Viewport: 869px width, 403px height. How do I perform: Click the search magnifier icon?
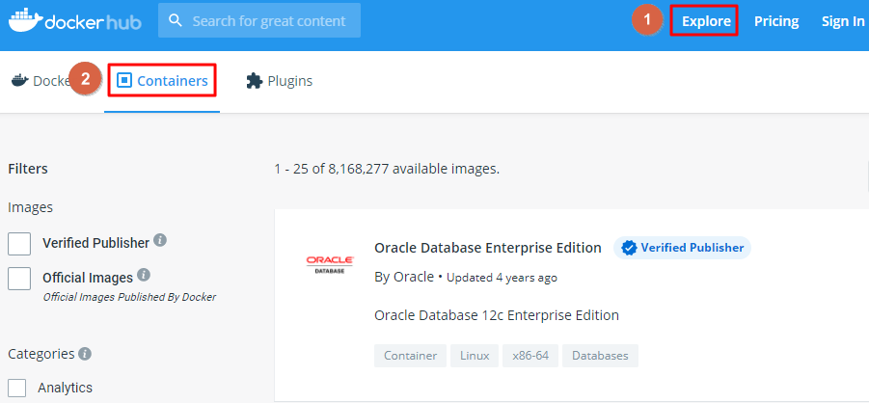point(176,21)
